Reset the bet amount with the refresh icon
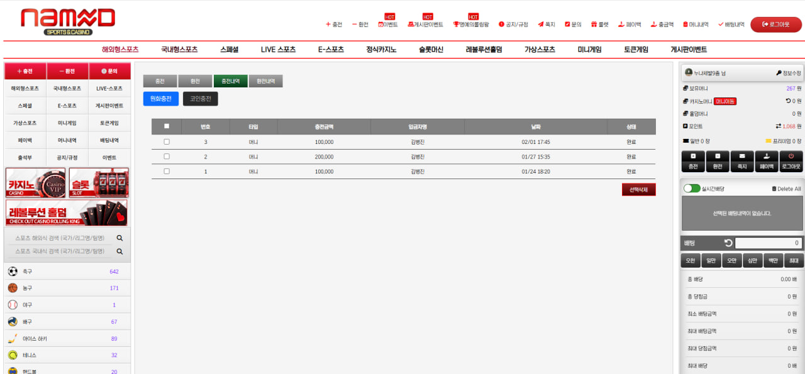The width and height of the screenshot is (805, 374). [728, 243]
